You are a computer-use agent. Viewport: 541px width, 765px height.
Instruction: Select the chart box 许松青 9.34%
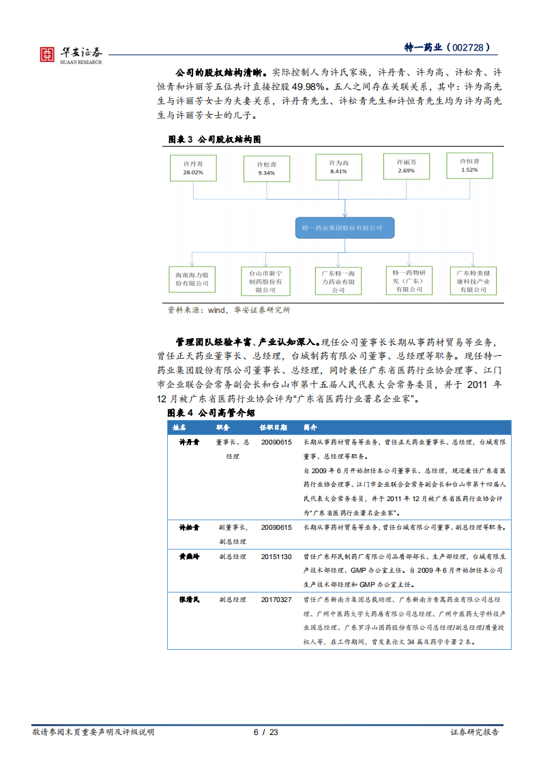click(x=267, y=169)
